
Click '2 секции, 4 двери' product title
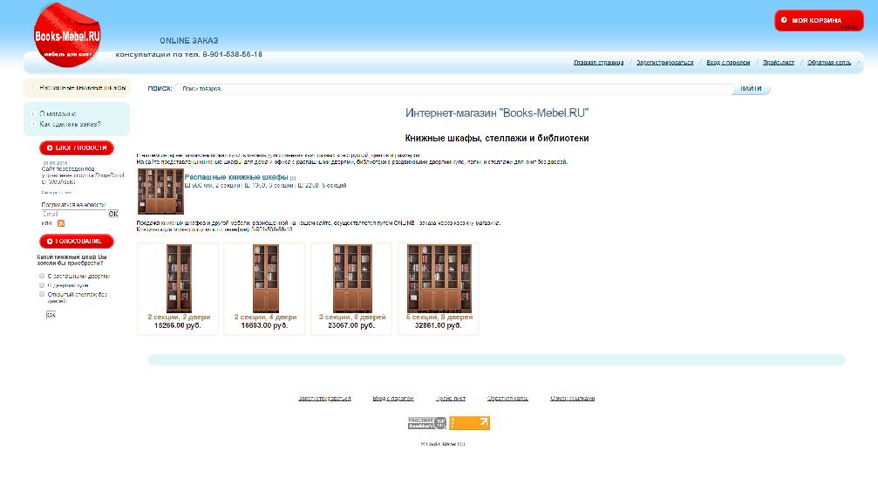(x=265, y=317)
